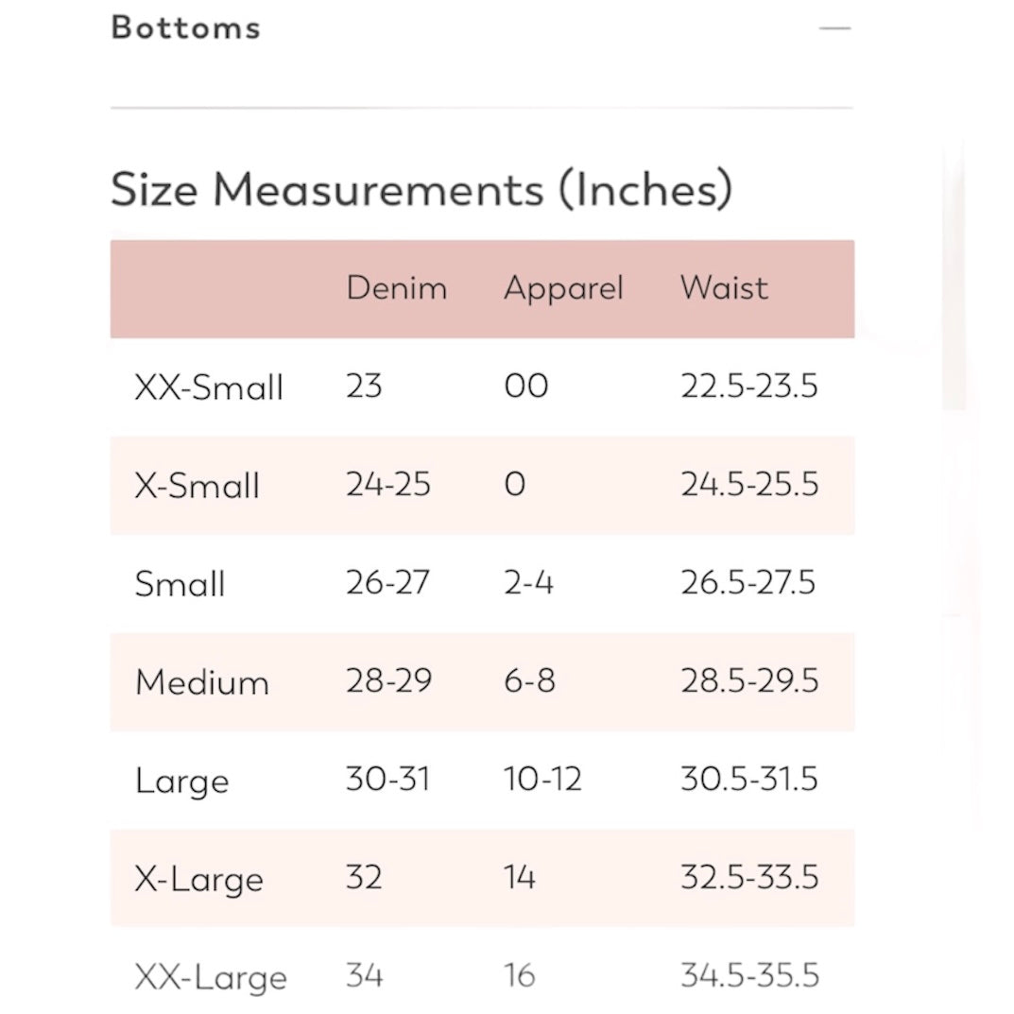The height and width of the screenshot is (1014, 1014).
Task: Select the Waist column header
Action: pyautogui.click(x=724, y=288)
